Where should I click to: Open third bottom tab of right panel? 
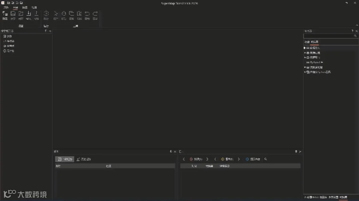coord(333,197)
